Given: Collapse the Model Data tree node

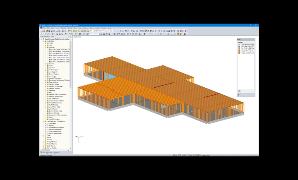Looking at the screenshot, I should pyautogui.click(x=43, y=41).
